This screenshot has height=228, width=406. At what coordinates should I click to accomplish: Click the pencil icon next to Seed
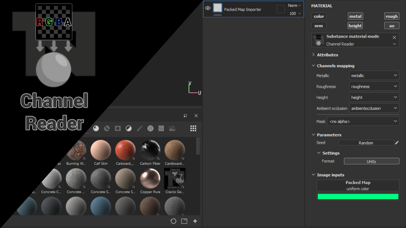coord(397,142)
